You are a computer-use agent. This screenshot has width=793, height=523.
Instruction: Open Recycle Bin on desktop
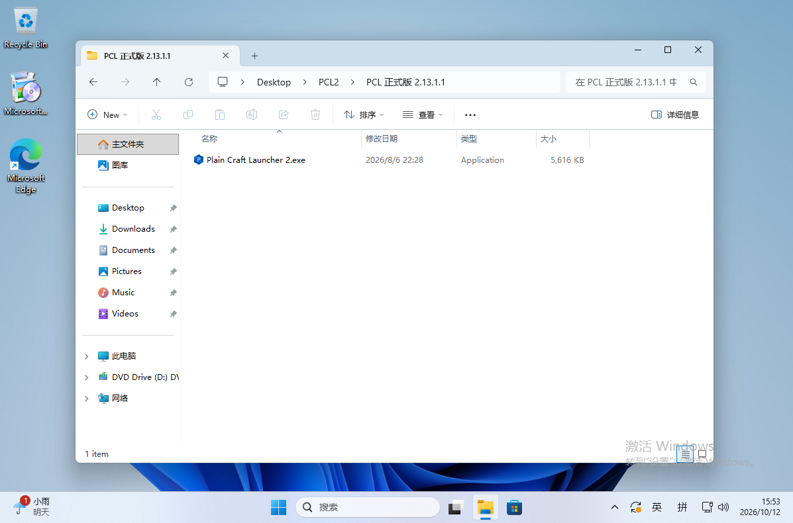(25, 28)
